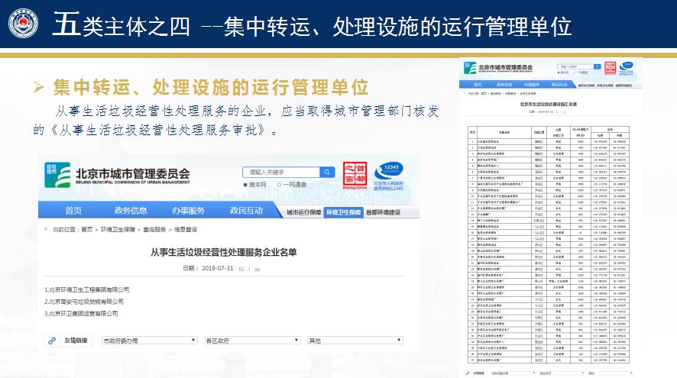Open the 首页 navigation tab
677x378 pixels.
point(73,210)
